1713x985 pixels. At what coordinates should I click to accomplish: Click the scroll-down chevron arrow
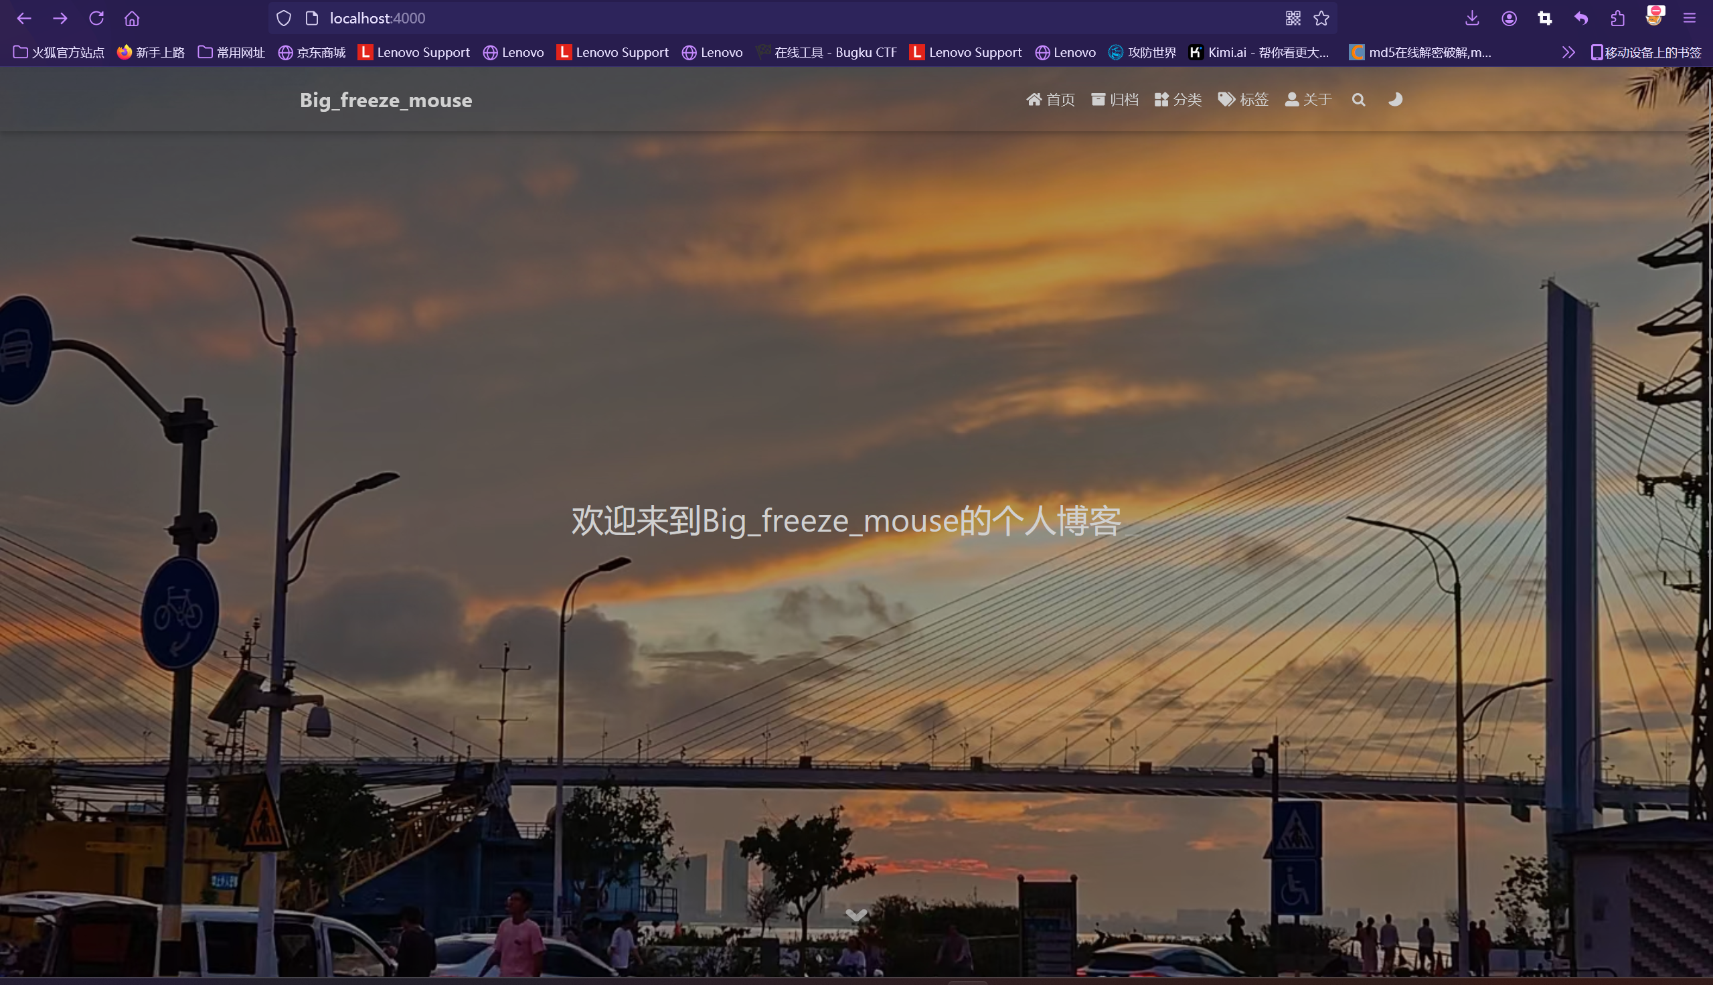[x=856, y=915]
